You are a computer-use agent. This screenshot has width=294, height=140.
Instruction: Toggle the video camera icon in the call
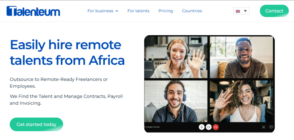pos(209,127)
